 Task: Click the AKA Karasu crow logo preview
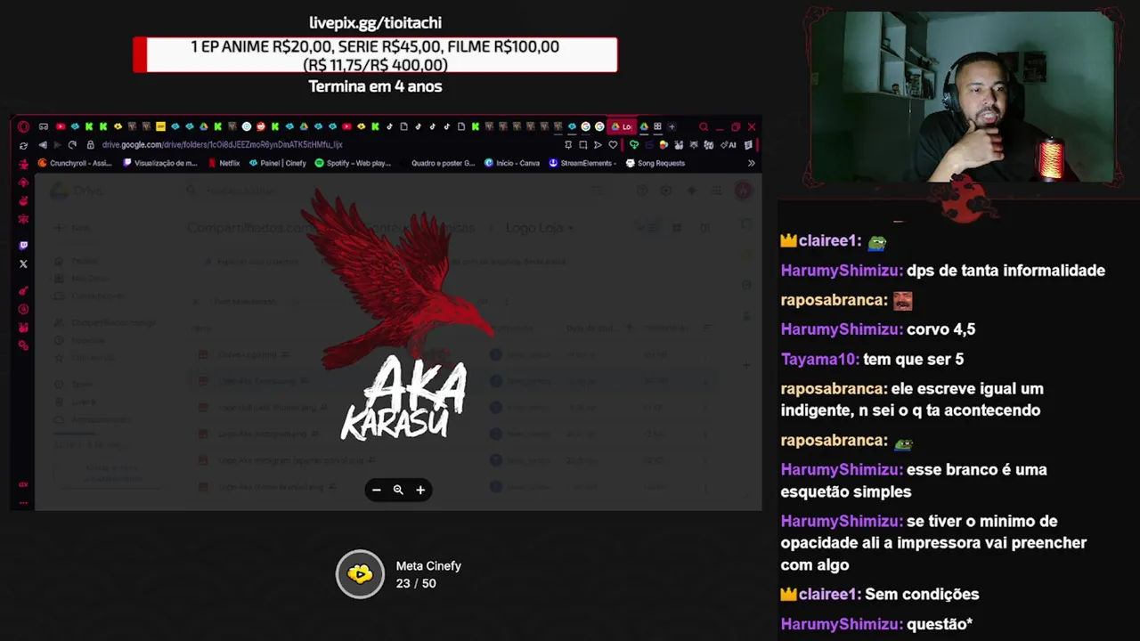399,316
